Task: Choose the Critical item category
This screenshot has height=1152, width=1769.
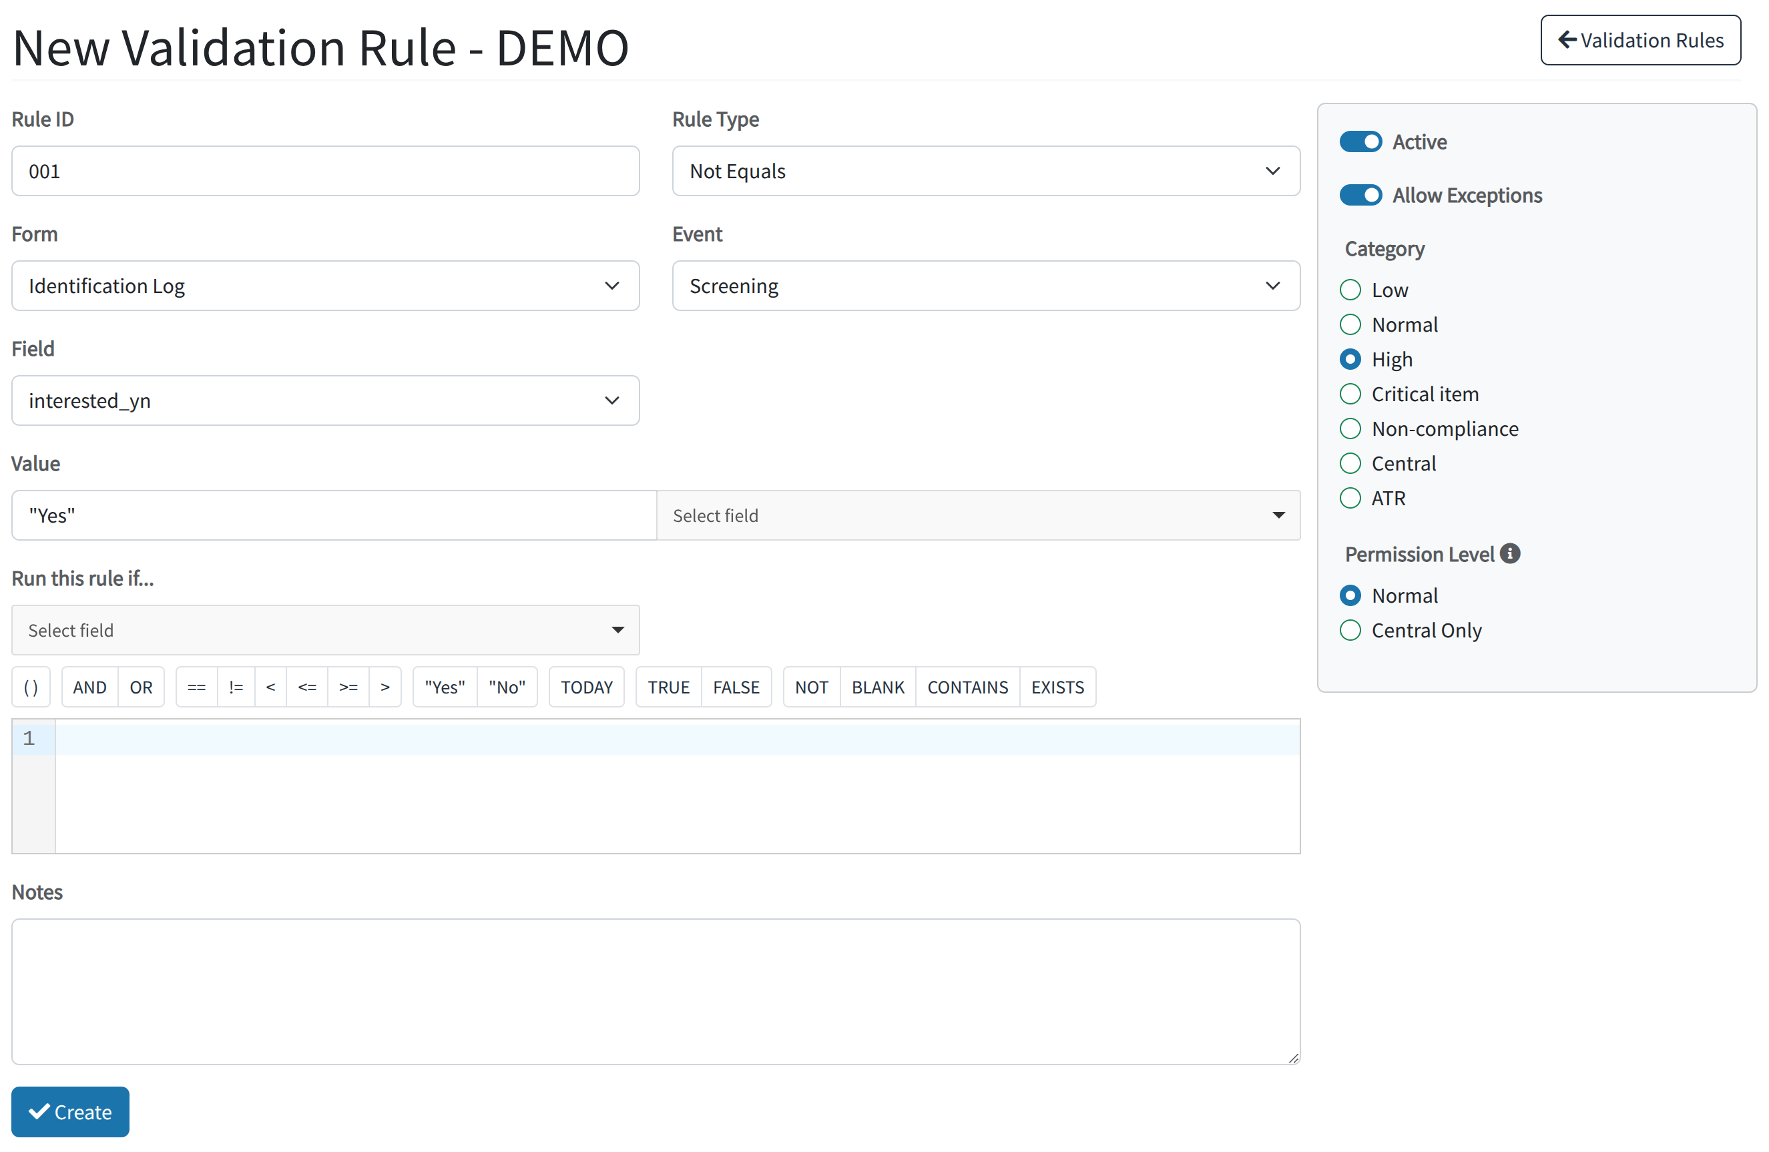Action: [x=1350, y=394]
